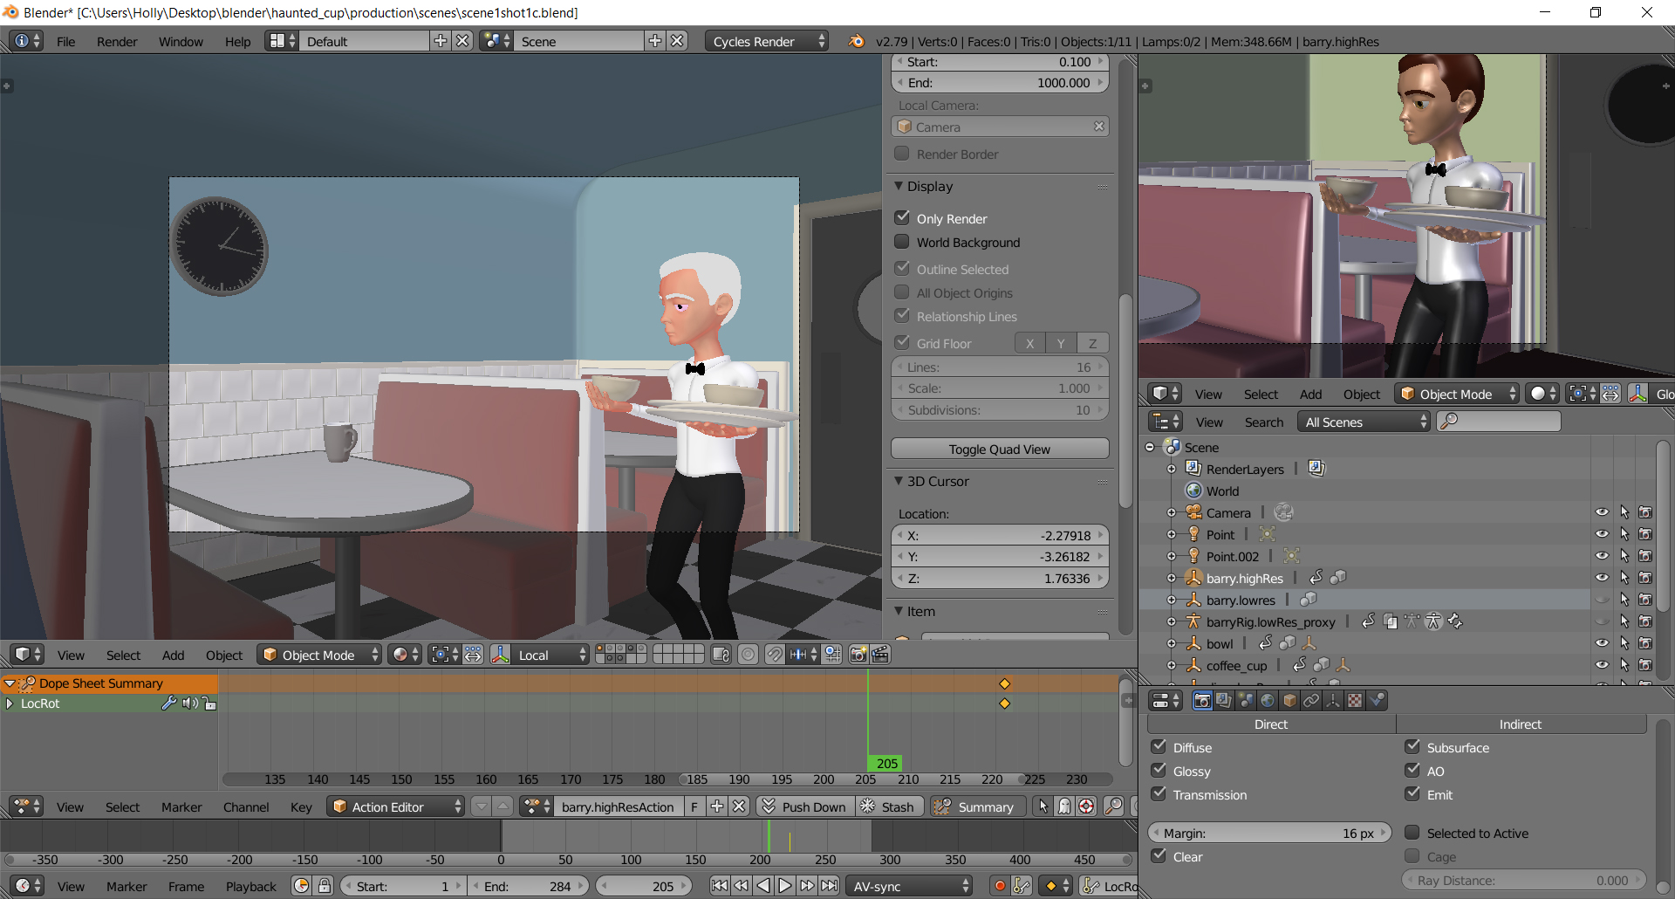Open the Physics properties tab

(x=1378, y=699)
